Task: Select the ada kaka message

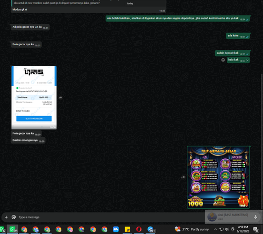Action: pos(238,36)
